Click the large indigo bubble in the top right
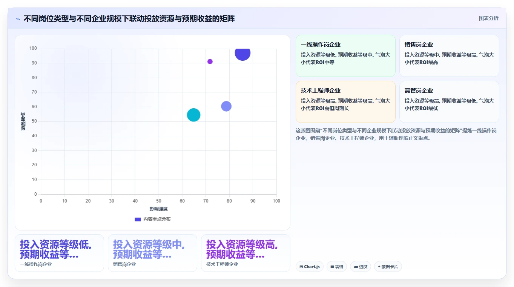The width and height of the screenshot is (514, 287). (242, 53)
